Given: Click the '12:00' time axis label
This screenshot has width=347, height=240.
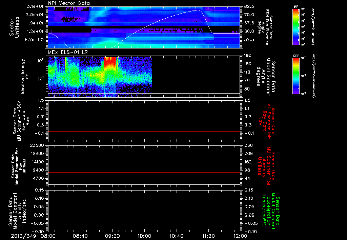Looking at the screenshot, I should pyautogui.click(x=240, y=236).
